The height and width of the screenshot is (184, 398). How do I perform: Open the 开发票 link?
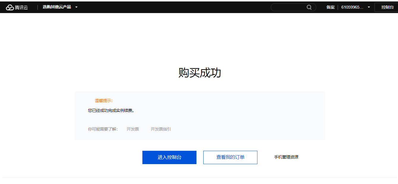pos(133,129)
